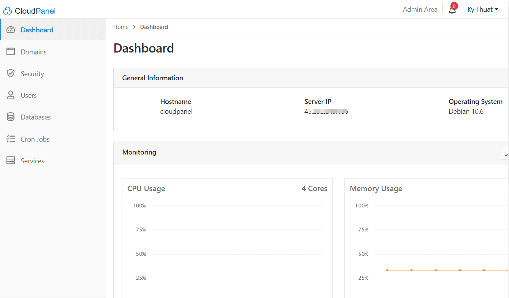The width and height of the screenshot is (509, 298).
Task: Click the CloudPanel cloud logo icon
Action: pos(8,11)
